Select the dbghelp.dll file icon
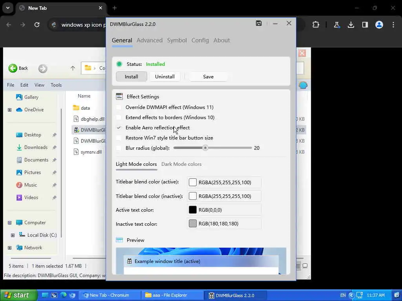Viewport: 402px width, 301px height. click(76, 119)
